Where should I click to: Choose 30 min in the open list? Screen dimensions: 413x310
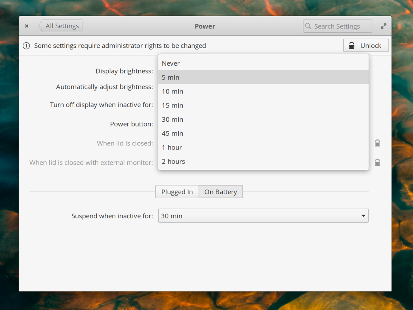(x=263, y=120)
